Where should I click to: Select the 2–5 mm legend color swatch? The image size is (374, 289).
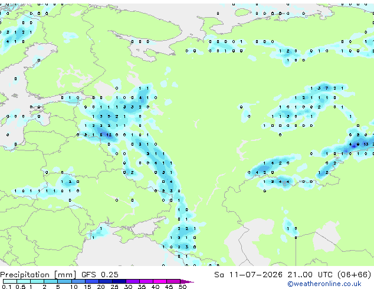(x=51, y=281)
